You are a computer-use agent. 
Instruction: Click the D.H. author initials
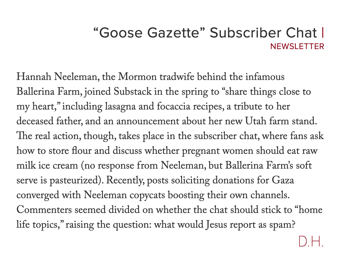(x=311, y=241)
